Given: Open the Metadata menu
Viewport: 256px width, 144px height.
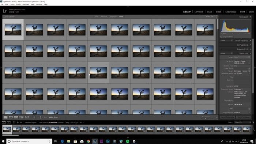Looking at the screenshot, I should pyautogui.click(x=26, y=4).
